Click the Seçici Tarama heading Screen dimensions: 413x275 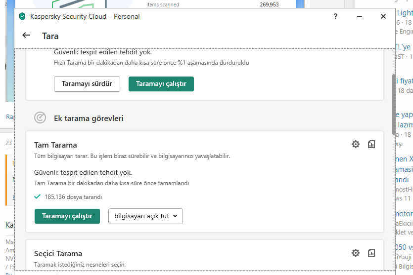(58, 254)
